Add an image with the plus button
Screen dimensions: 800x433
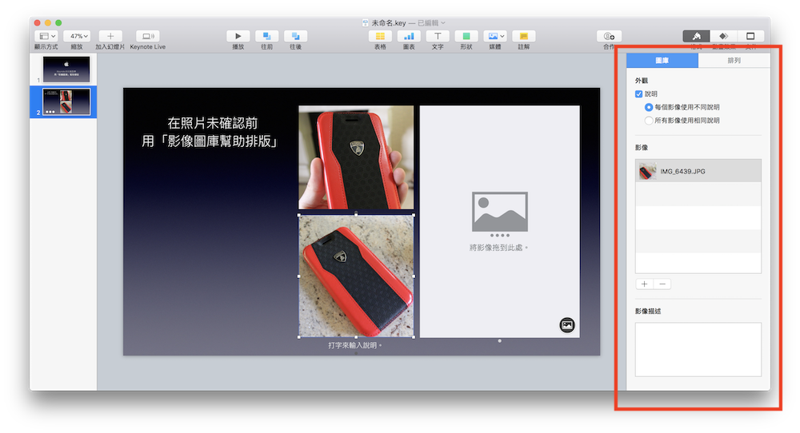pos(644,284)
